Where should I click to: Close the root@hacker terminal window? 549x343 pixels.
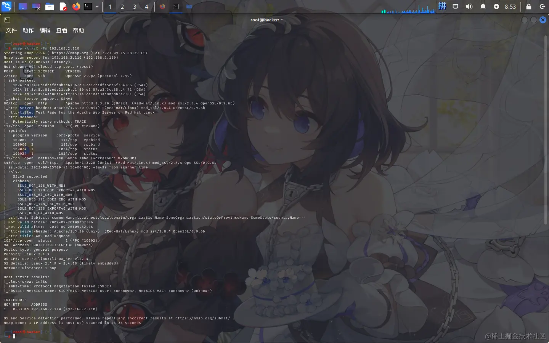pos(543,20)
